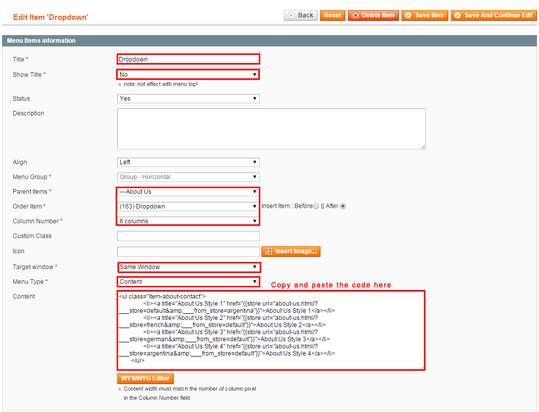The height and width of the screenshot is (412, 539).
Task: Open the Show Title dropdown
Action: coord(188,74)
